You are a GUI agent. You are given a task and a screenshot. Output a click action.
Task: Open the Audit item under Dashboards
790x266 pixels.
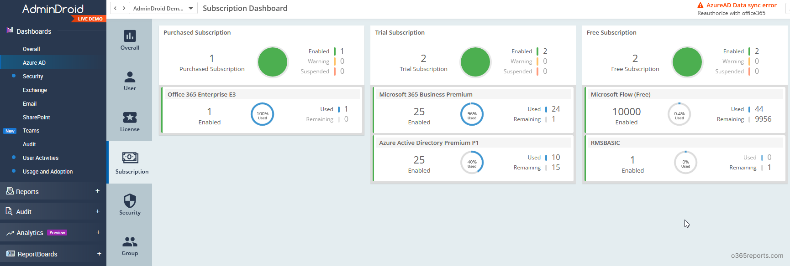pos(29,144)
